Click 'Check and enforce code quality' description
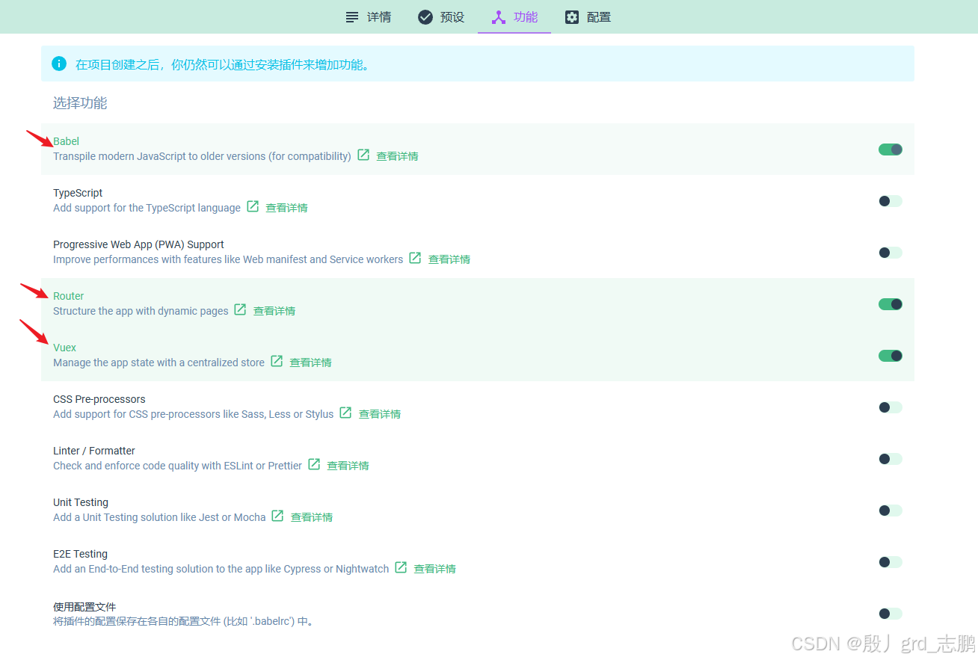The image size is (978, 660). (x=177, y=466)
